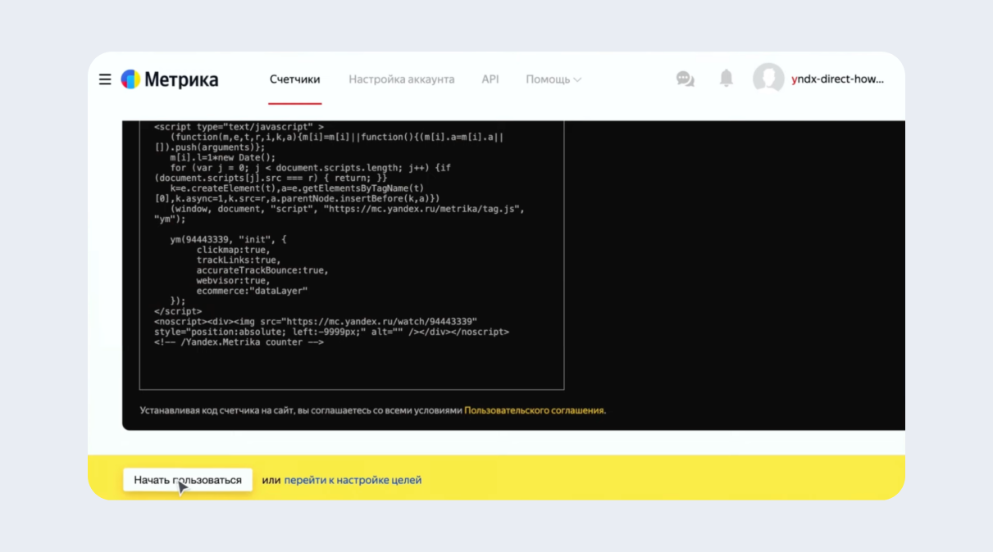Screen dimensions: 993x552
Task: Expand the Помощь dropdown menu
Action: click(x=553, y=79)
